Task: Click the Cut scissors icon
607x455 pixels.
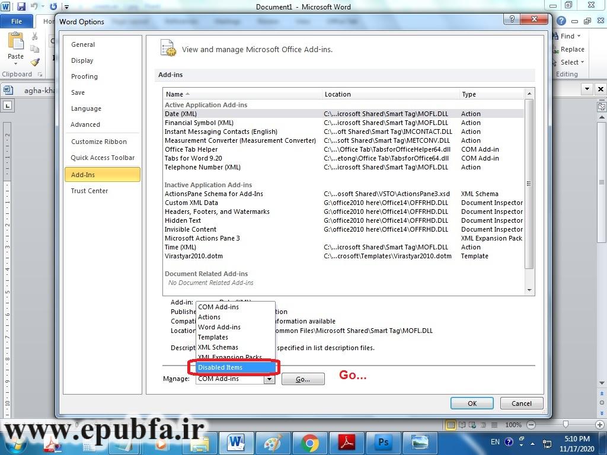Action: click(35, 37)
